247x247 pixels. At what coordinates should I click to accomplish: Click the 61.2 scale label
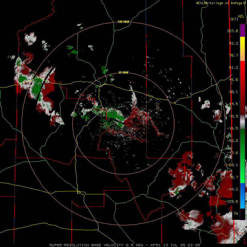click(x=234, y=68)
